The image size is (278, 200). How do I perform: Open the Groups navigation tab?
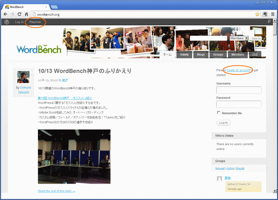[x=218, y=55]
